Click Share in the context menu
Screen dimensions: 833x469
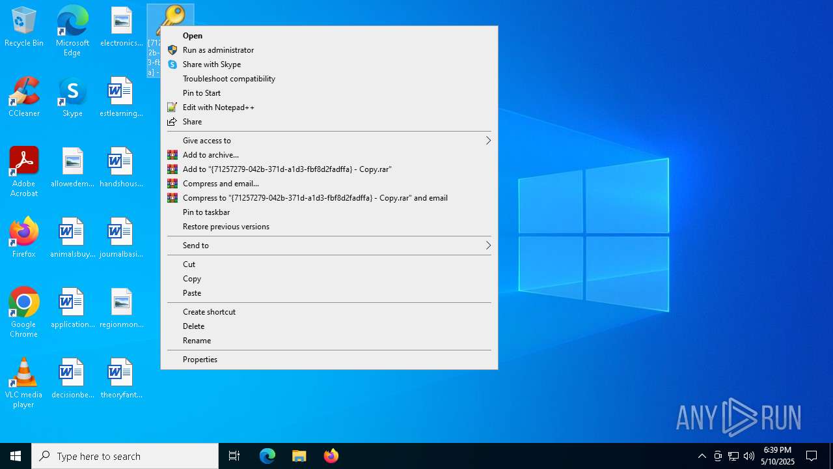(329, 122)
